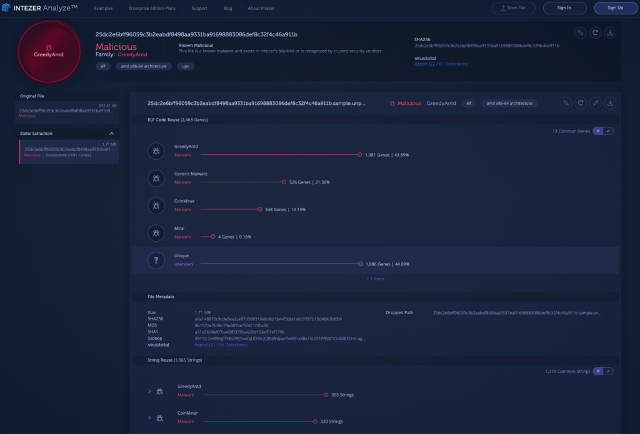Click the question mark icon beside Unique
Image resolution: width=640 pixels, height=434 pixels.
point(156,260)
